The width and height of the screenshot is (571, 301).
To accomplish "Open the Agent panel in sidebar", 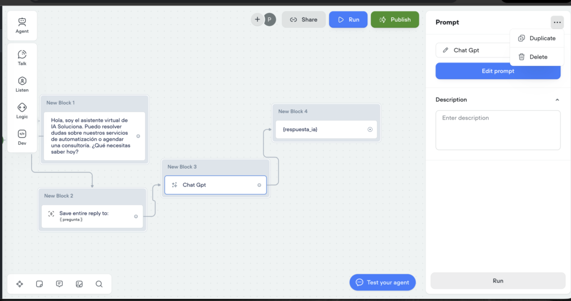I will 22,25.
